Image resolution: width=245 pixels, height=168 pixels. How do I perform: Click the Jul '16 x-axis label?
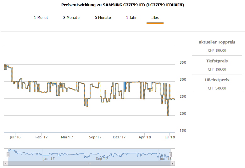click(x=15, y=137)
